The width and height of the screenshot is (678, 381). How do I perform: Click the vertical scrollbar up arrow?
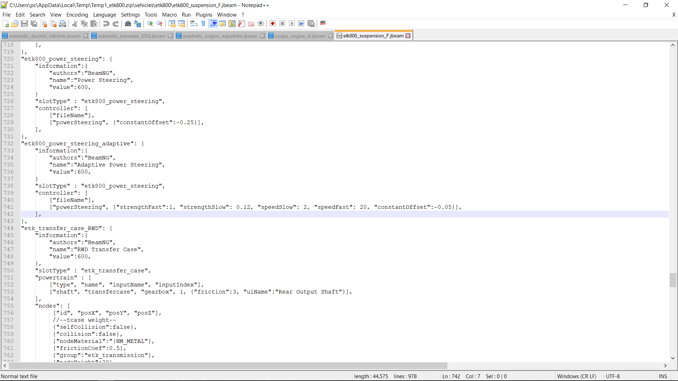pyautogui.click(x=673, y=45)
